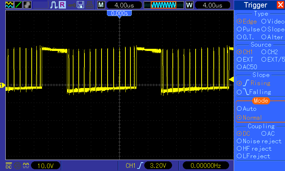The image size is (285, 171).
Task: Open the M timebase 4.00us field
Action: click(x=124, y=5)
